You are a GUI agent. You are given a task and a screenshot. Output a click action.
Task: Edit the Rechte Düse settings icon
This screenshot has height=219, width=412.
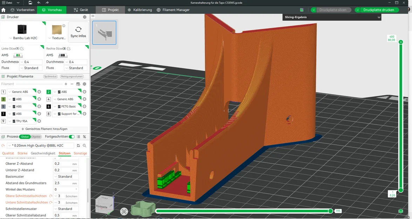click(69, 49)
